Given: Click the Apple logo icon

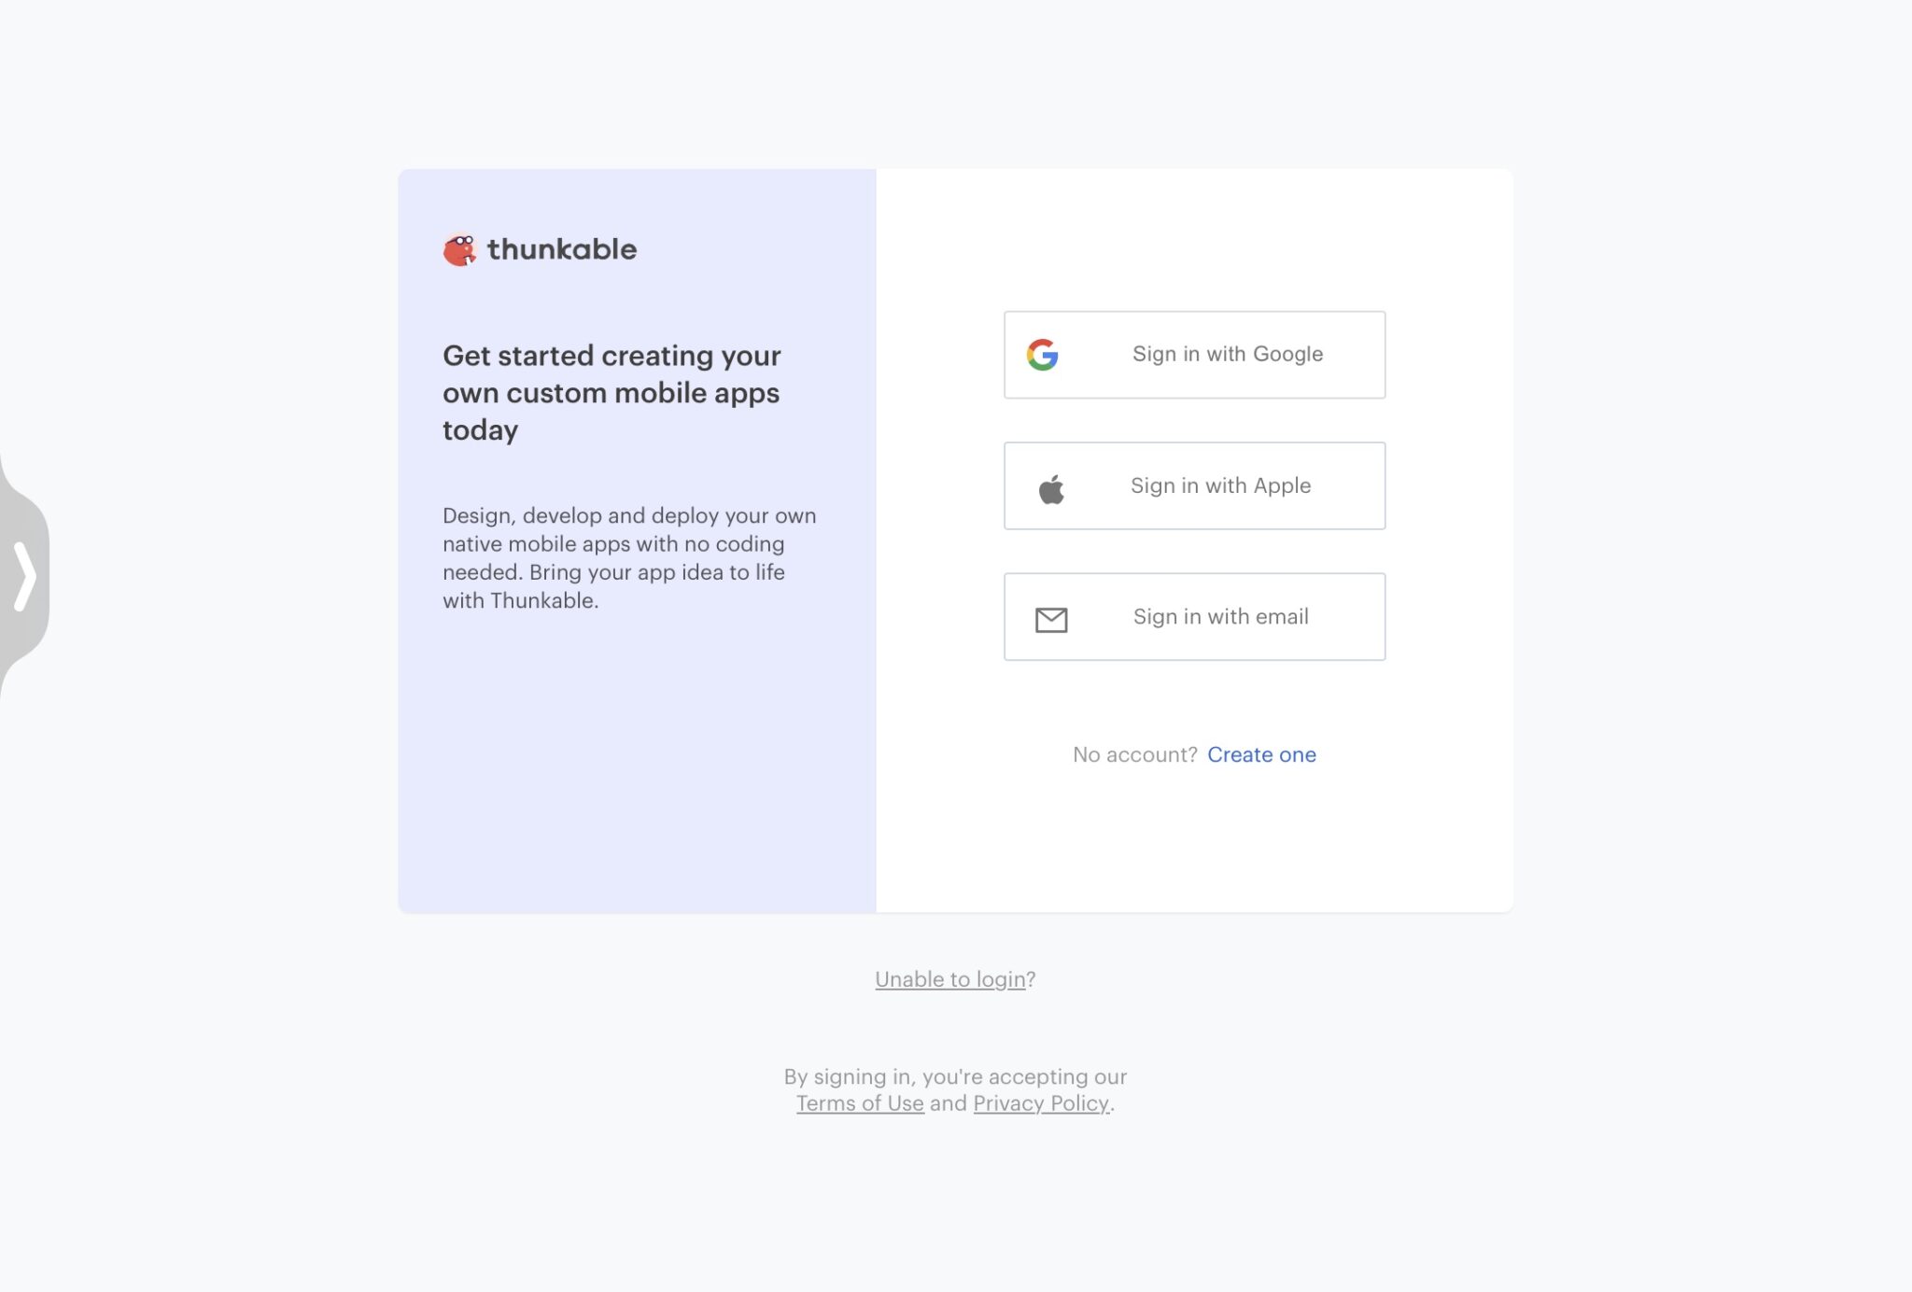Looking at the screenshot, I should (x=1051, y=484).
